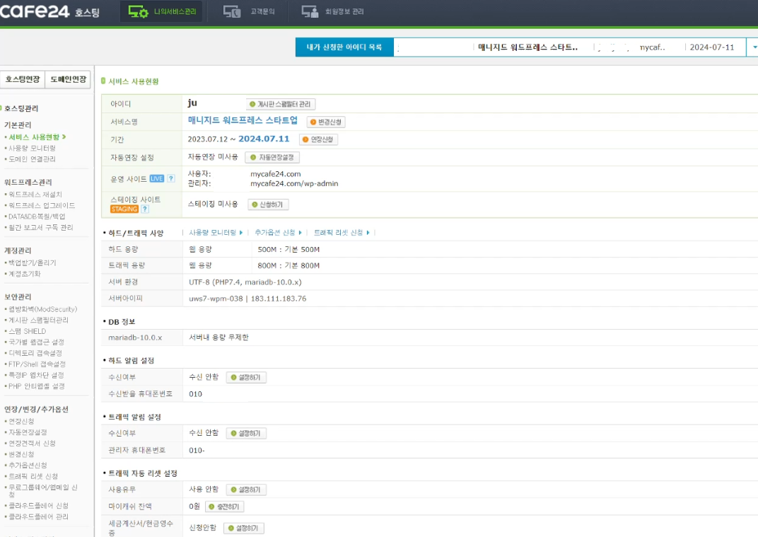Viewport: 758px width, 537px height.
Task: Open FTP/Shell 접속설정 in sidebar
Action: click(x=37, y=364)
